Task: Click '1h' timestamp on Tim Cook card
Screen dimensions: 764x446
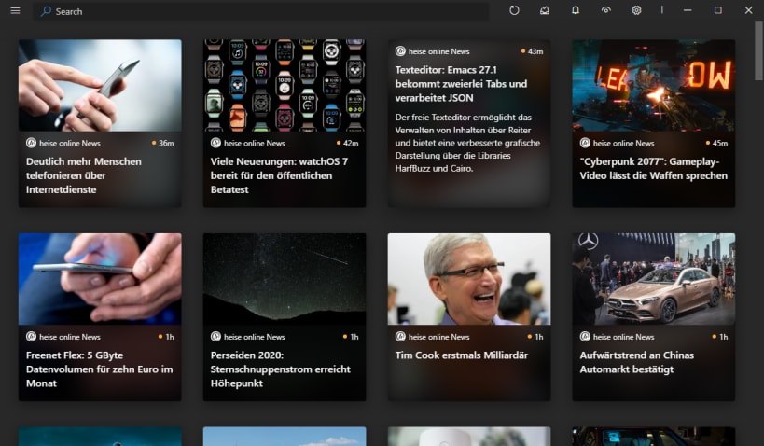Action: (539, 337)
